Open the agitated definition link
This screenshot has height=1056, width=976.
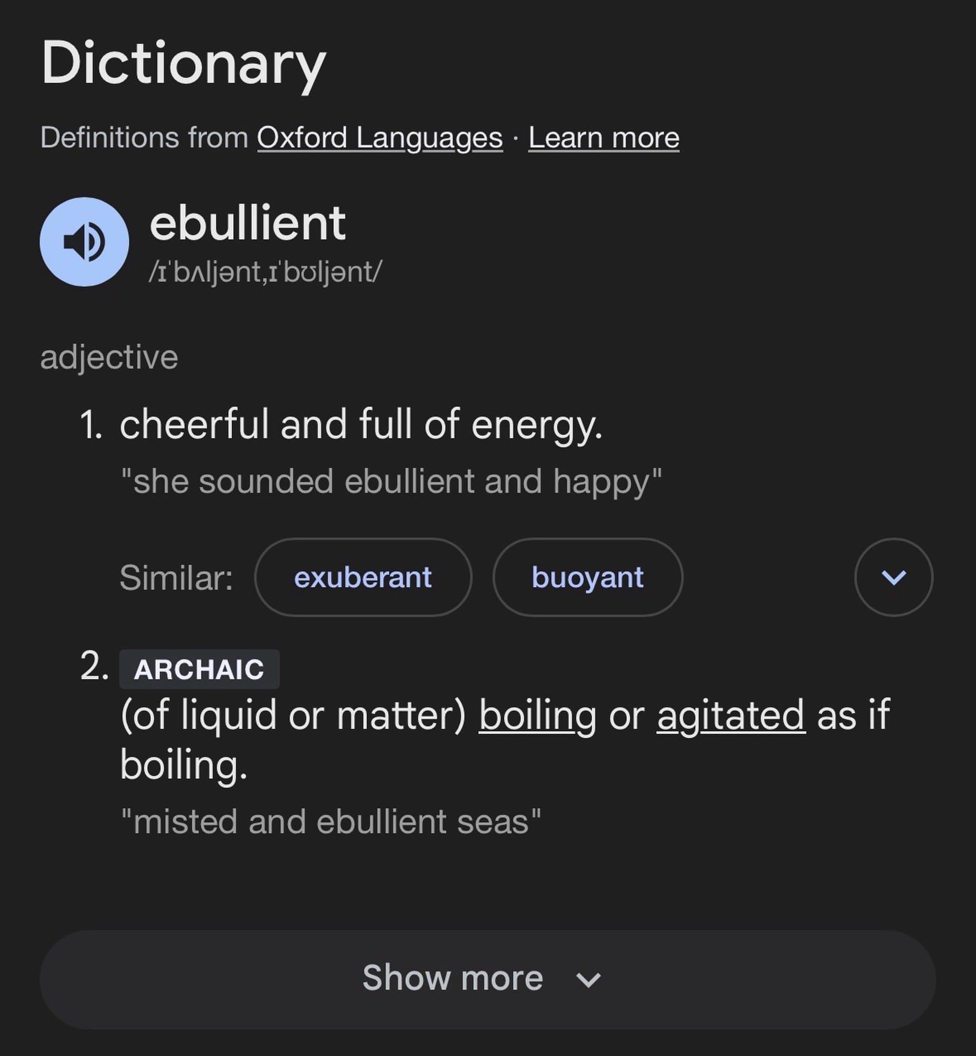731,715
